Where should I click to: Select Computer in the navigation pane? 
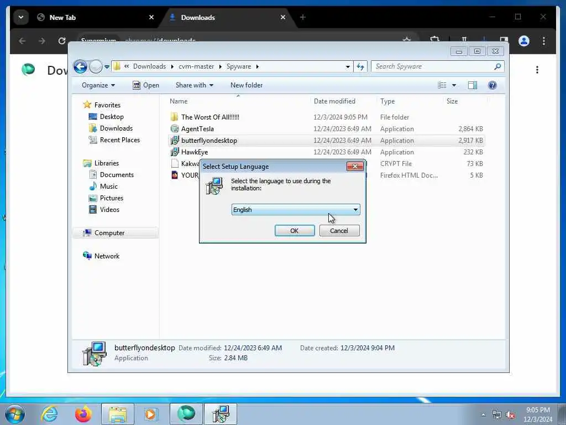pos(109,233)
